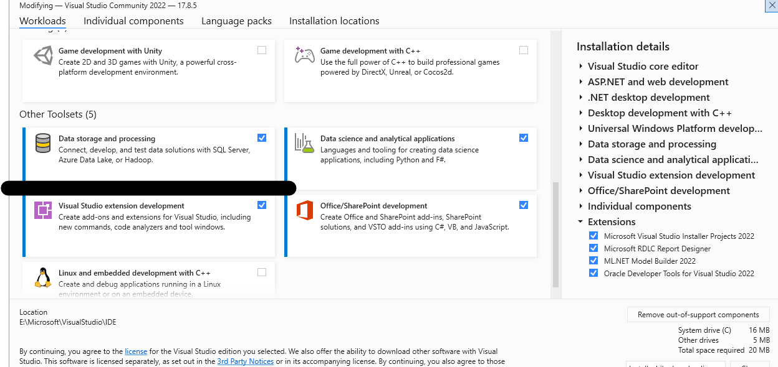Screen dimensions: 778x367
Task: Uncheck Office/SharePoint development workload
Action: tap(524, 205)
